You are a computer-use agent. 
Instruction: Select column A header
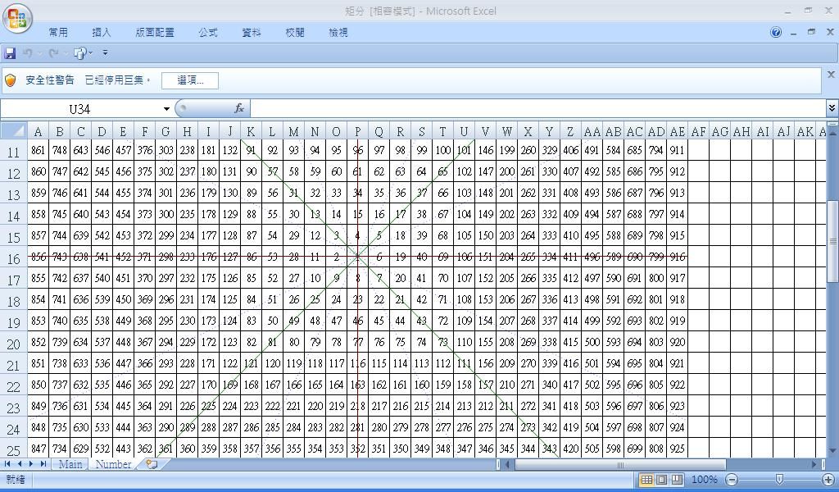coord(38,132)
